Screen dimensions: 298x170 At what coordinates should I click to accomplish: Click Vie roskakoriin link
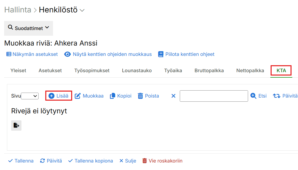(x=162, y=161)
